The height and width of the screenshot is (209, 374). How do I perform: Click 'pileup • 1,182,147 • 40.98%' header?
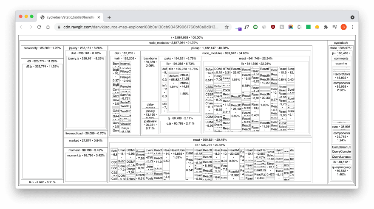(210, 48)
